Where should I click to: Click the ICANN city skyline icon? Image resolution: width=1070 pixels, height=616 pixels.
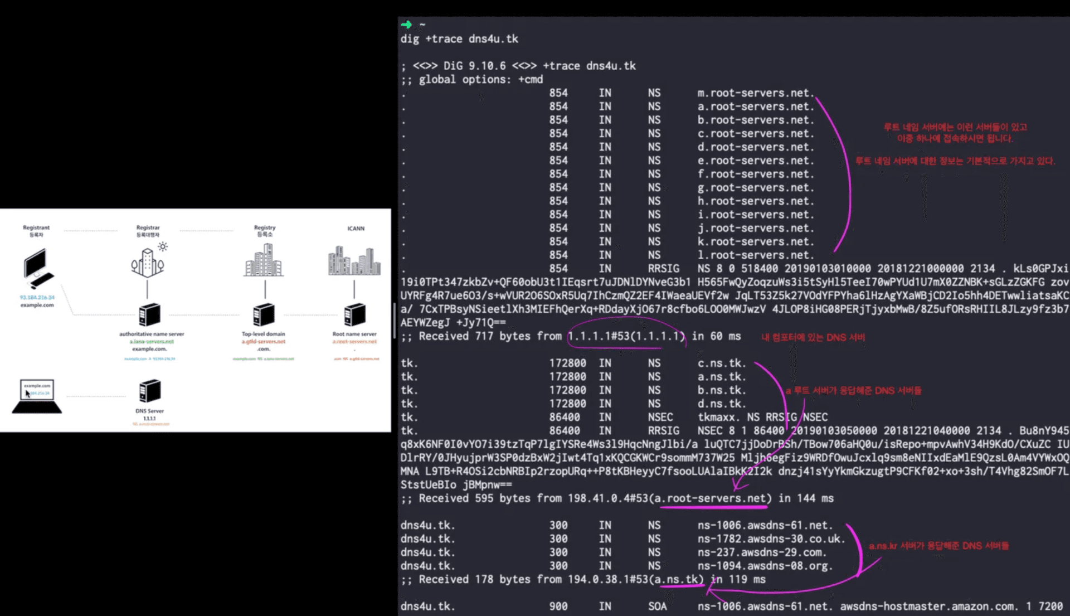(354, 261)
